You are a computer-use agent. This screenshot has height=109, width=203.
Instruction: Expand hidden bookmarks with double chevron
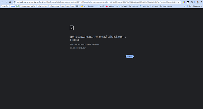(x=185, y=6)
